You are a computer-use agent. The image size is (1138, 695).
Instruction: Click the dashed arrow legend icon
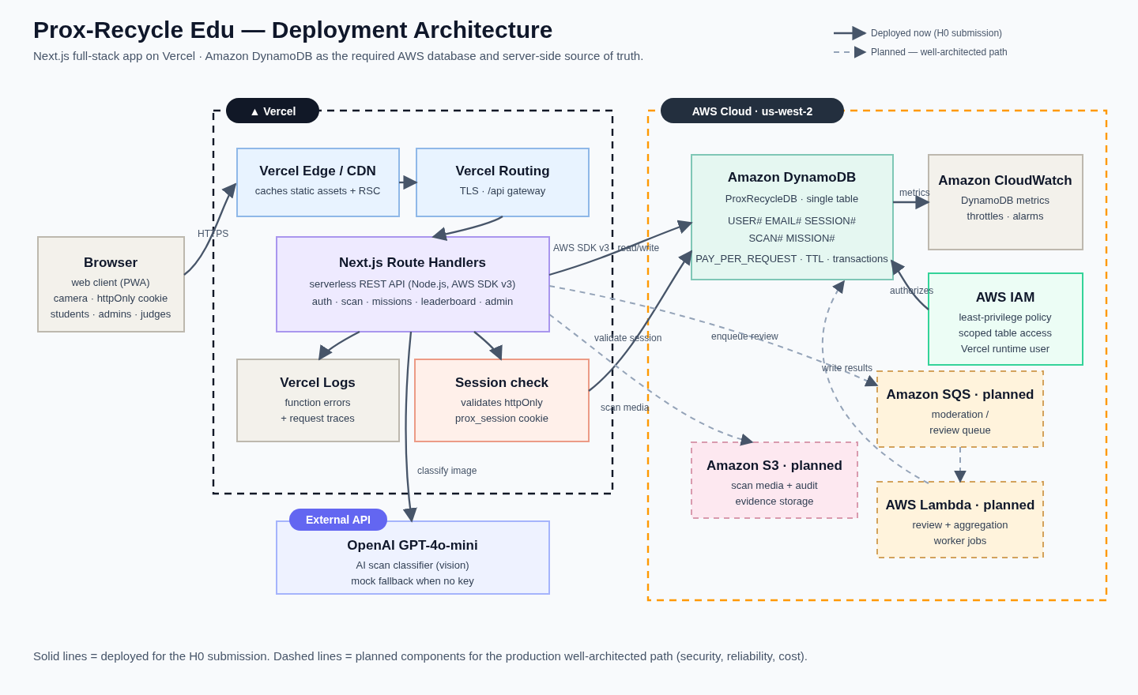tap(850, 52)
